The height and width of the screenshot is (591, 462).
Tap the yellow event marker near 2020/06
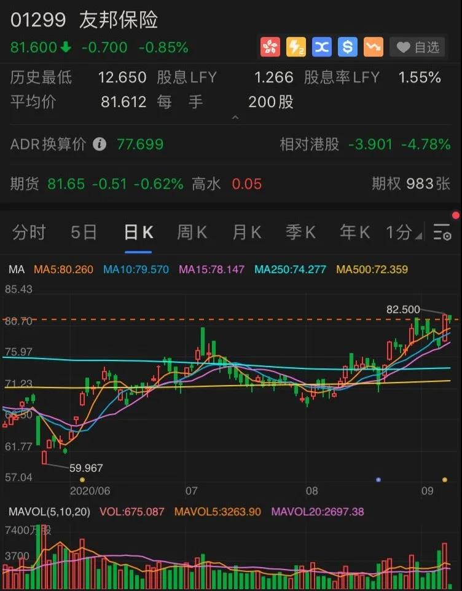coord(82,480)
